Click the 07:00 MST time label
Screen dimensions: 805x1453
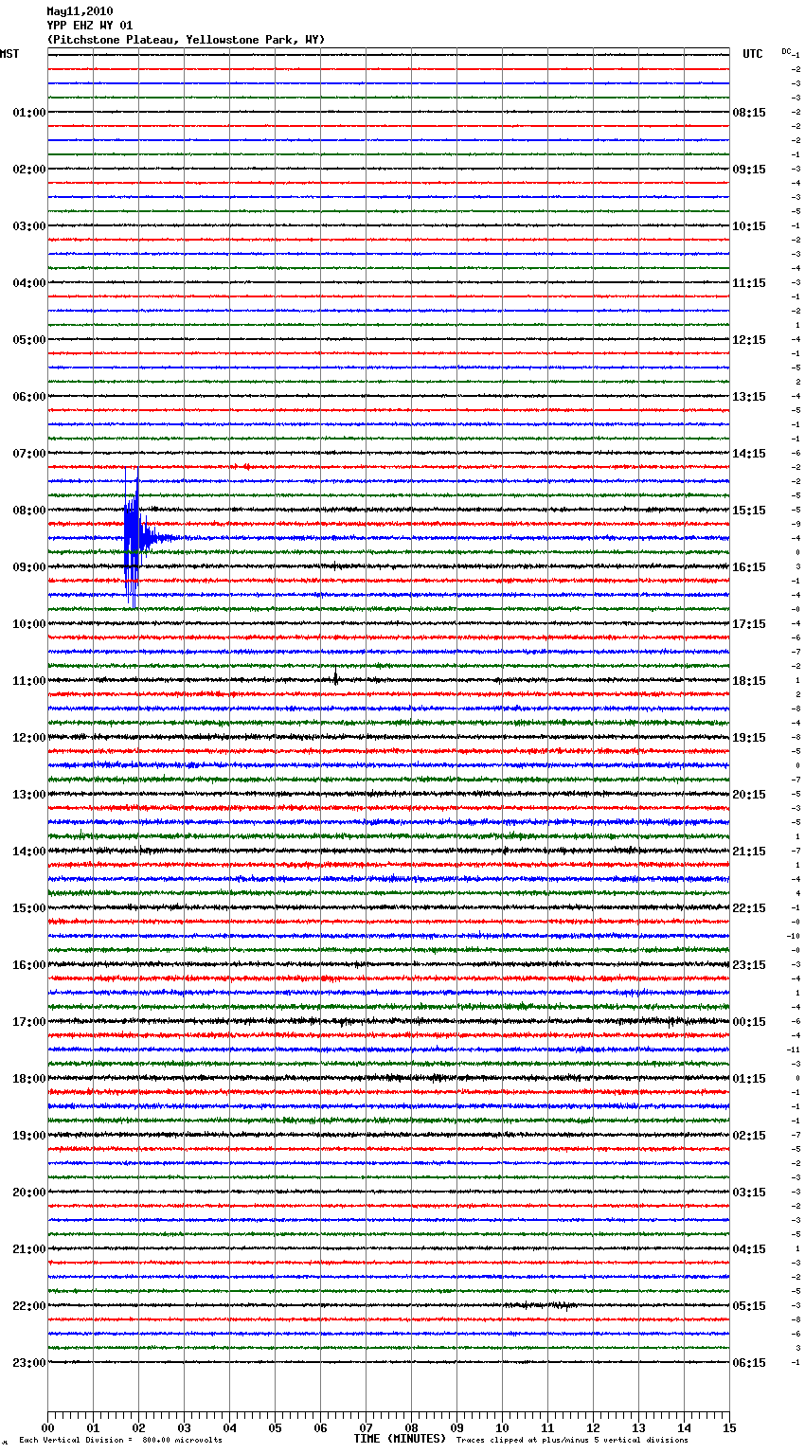29,454
